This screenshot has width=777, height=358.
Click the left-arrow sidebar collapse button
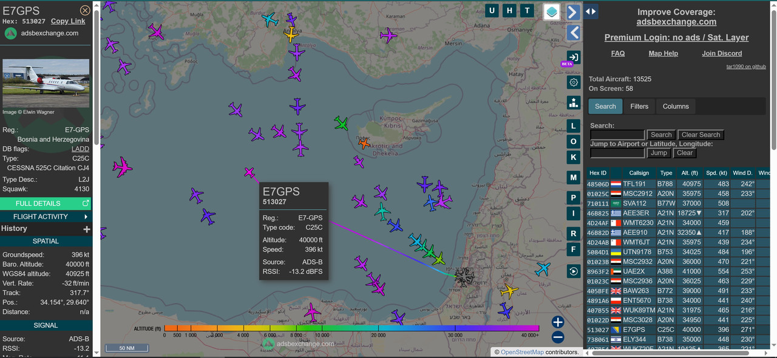point(572,33)
